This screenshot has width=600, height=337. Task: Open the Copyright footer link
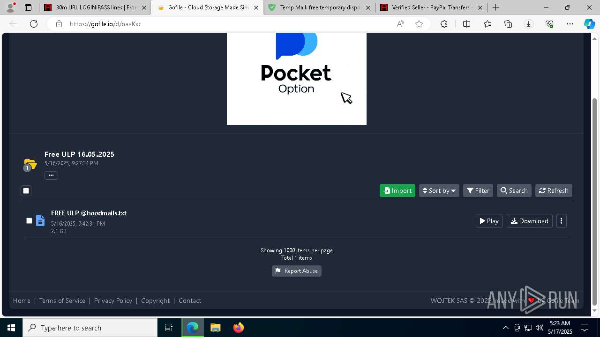click(156, 300)
